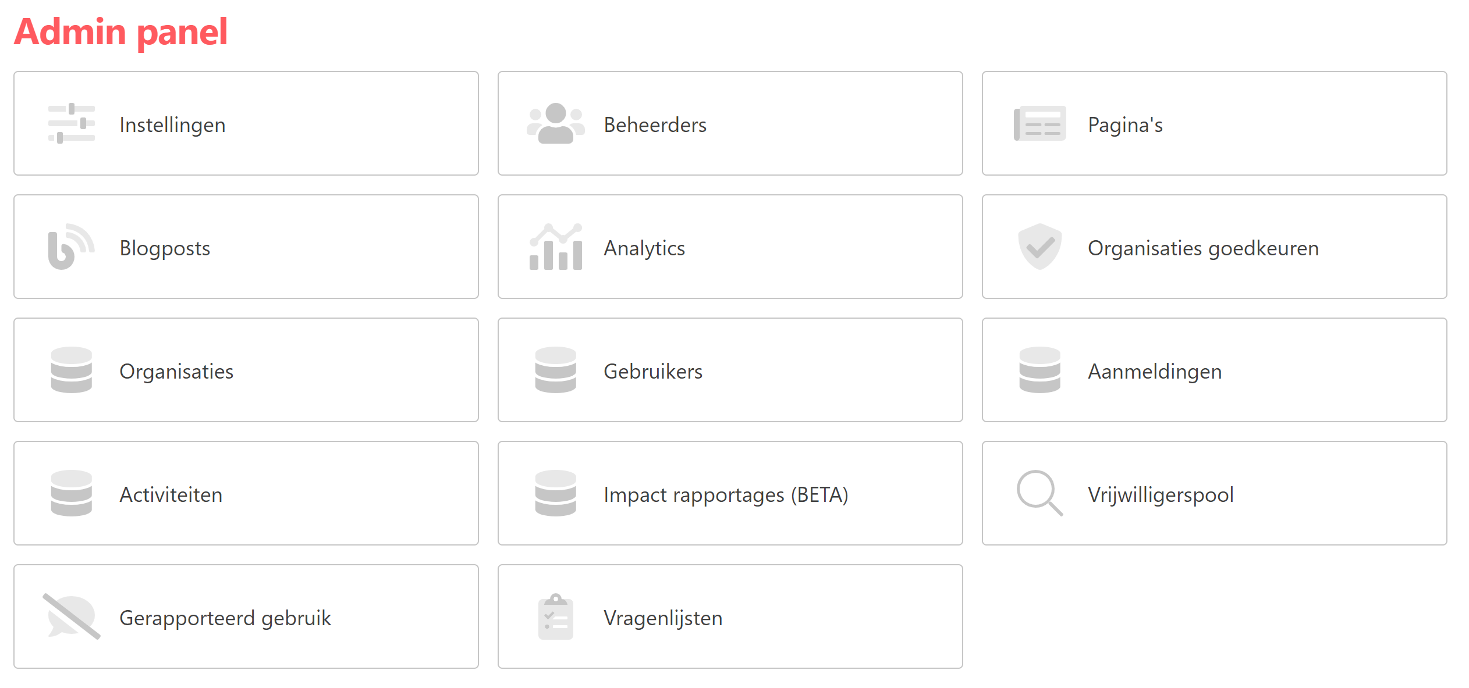The image size is (1469, 688).
Task: Click the Pagina's newspaper icon
Action: point(1039,123)
